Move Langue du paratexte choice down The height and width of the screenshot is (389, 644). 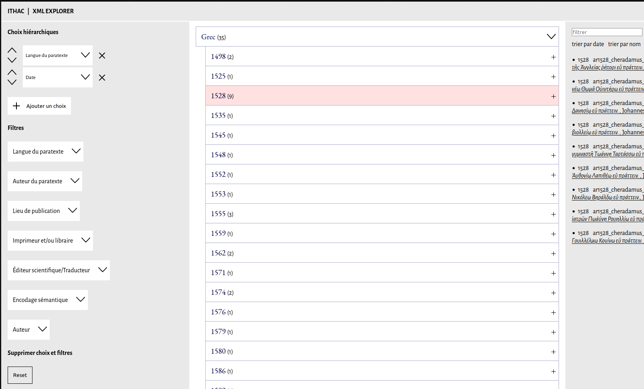click(x=12, y=60)
